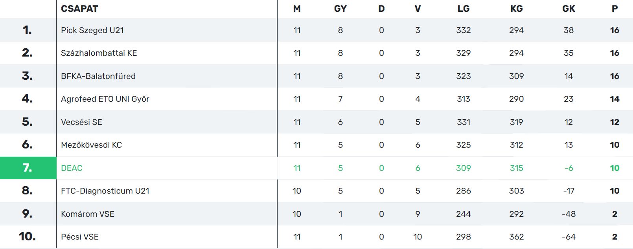The height and width of the screenshot is (249, 633).
Task: Click the Pick Szeged U21 team name
Action: tap(92, 30)
